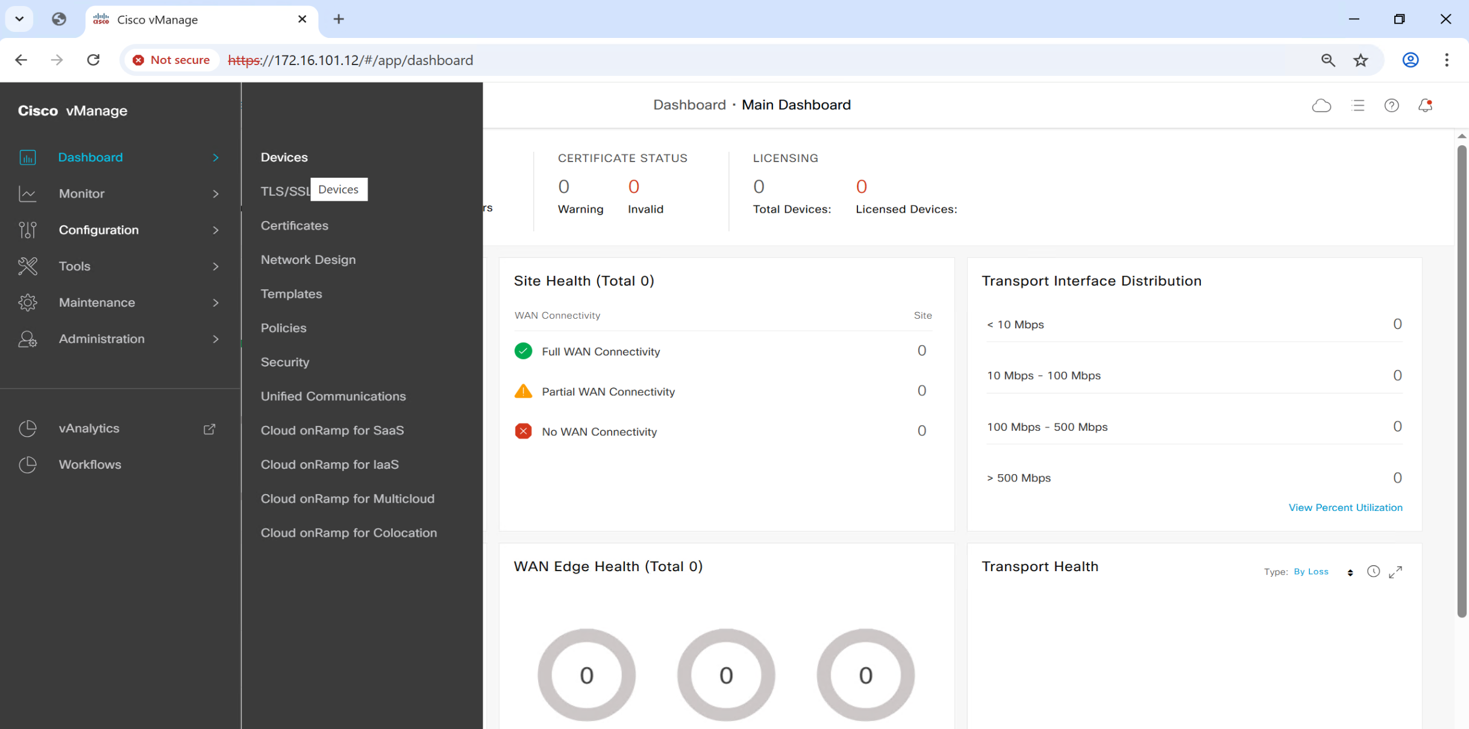This screenshot has width=1469, height=729.
Task: Click the Not secure site badge
Action: click(172, 60)
